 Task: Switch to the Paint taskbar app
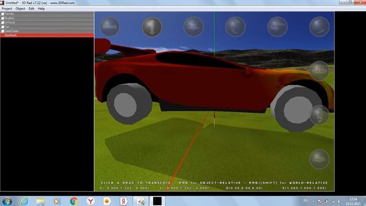141,201
